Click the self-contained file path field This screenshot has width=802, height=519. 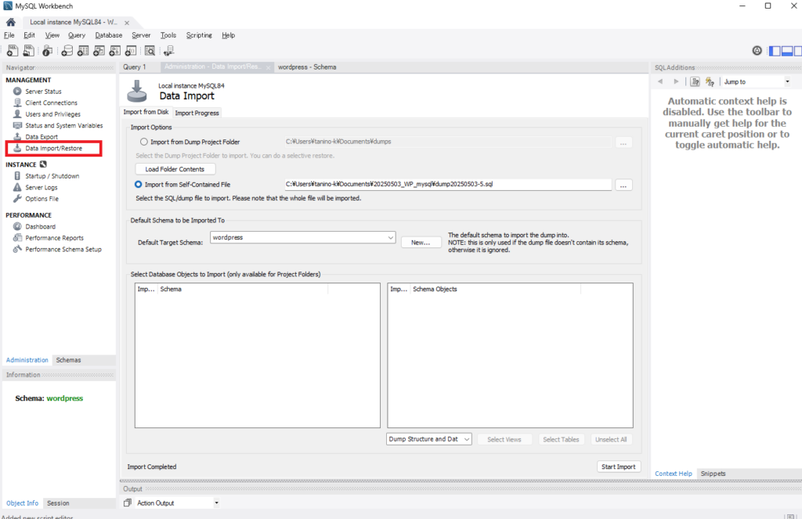[447, 184]
